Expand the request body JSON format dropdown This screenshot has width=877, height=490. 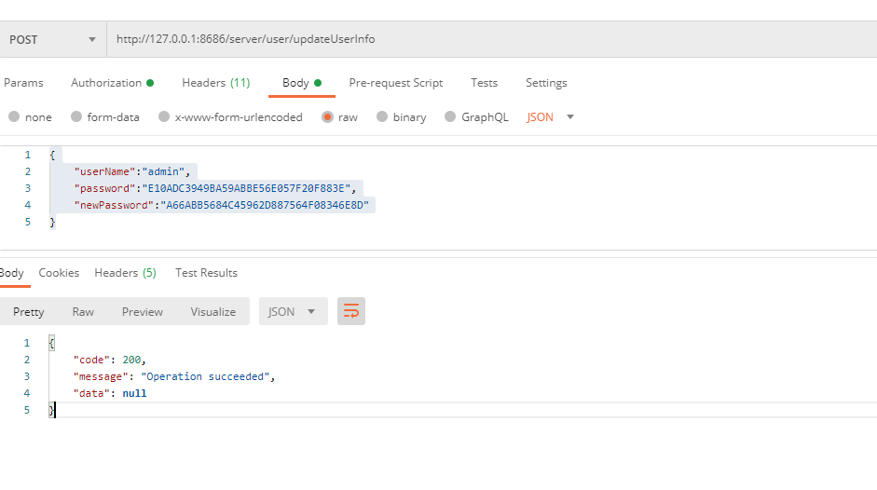[x=551, y=117]
